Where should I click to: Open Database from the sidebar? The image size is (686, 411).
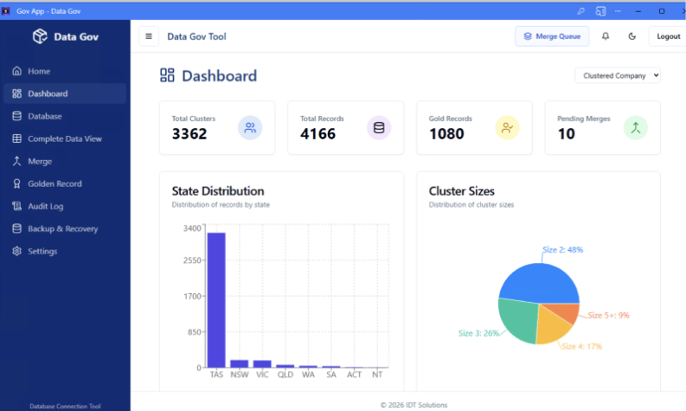click(65, 116)
